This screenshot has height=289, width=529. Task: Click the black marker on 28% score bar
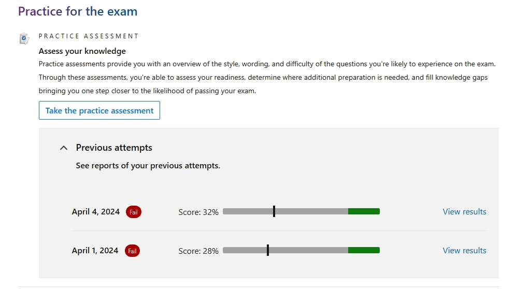click(x=268, y=250)
